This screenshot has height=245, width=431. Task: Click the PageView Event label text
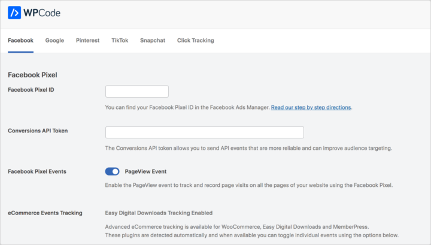[145, 171]
